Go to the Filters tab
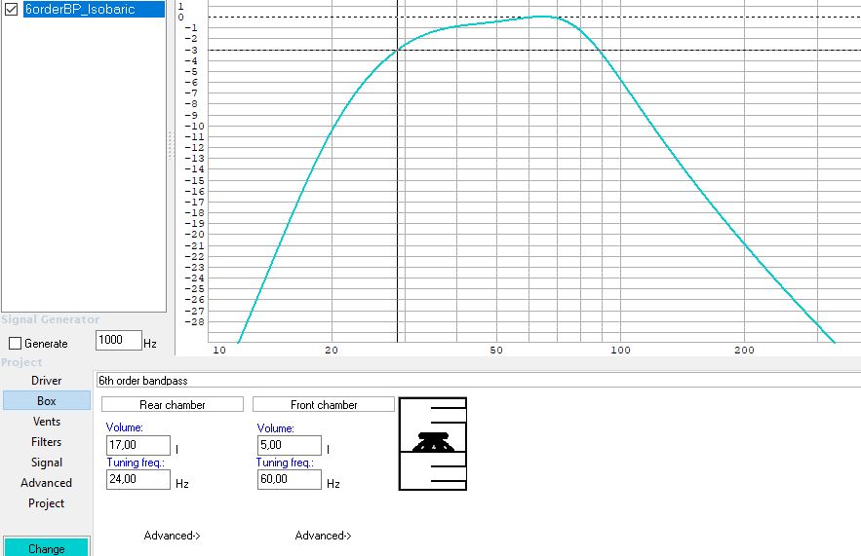Viewport: 861px width, 556px height. [46, 442]
